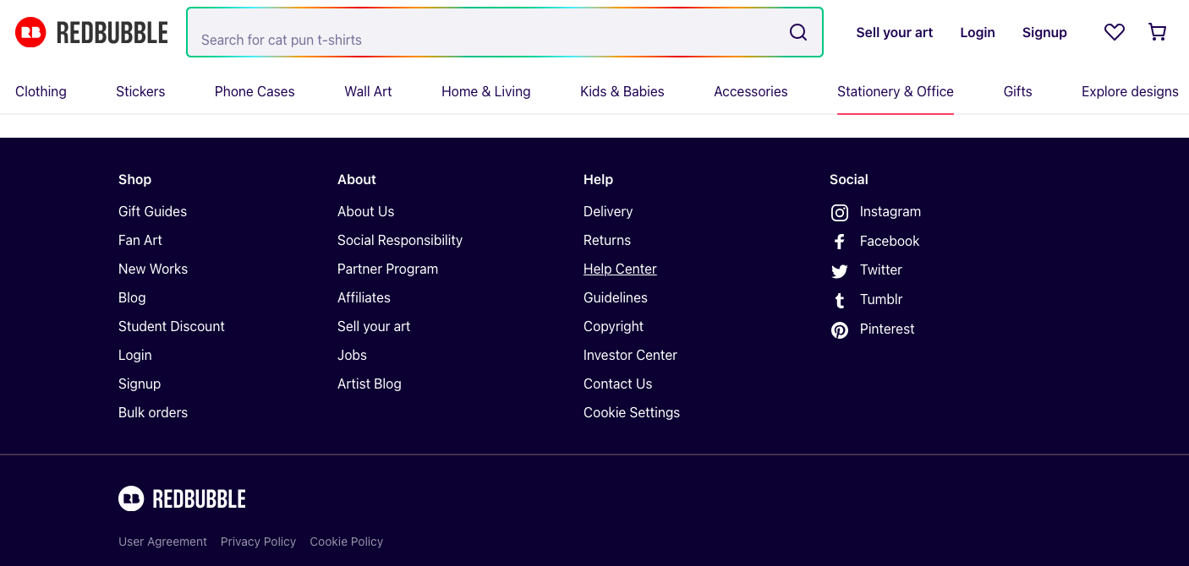Open the Partner Program link
This screenshot has height=566, width=1189.
click(x=387, y=269)
